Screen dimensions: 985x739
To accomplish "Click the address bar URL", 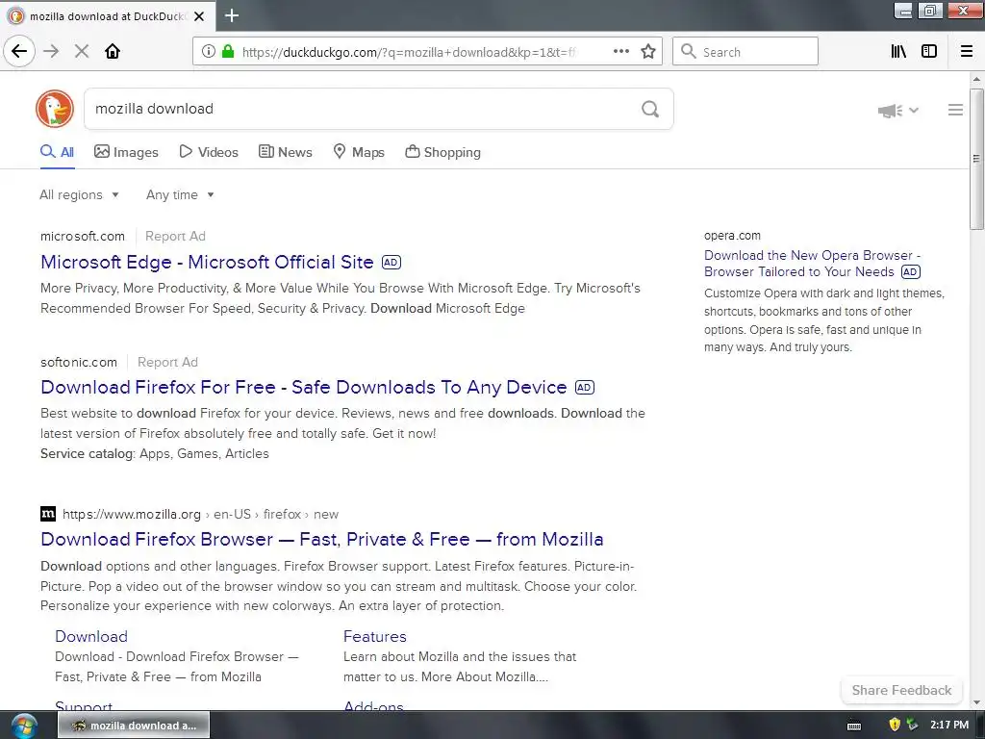I will click(408, 52).
